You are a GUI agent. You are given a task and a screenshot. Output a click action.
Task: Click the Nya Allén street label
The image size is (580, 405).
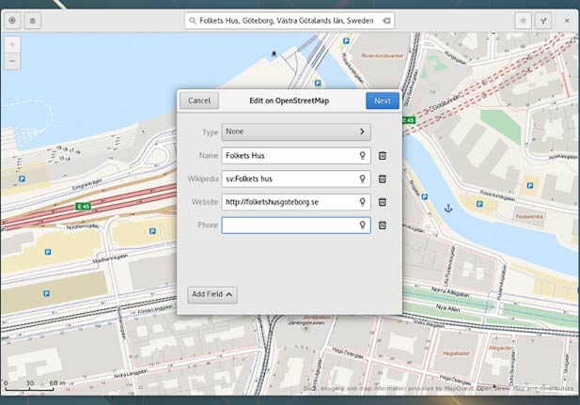(447, 307)
